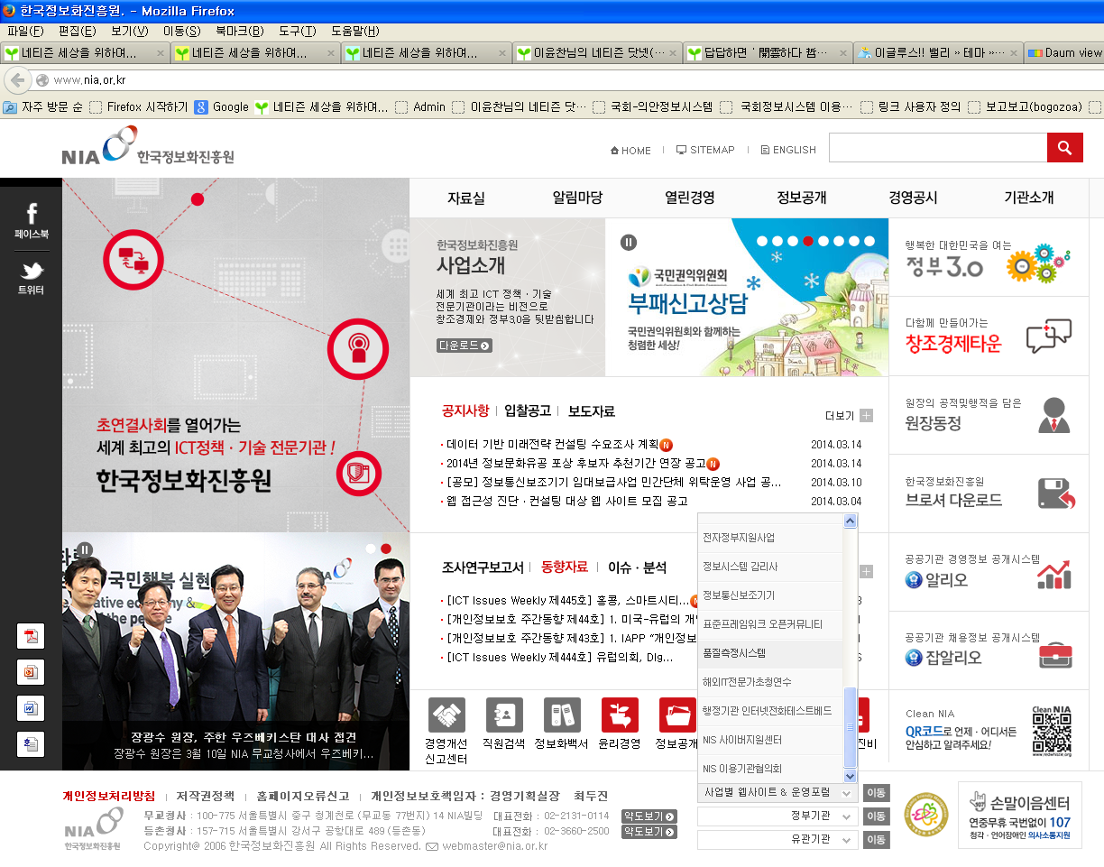Click the PowerPoint viewer download icon

click(x=31, y=672)
